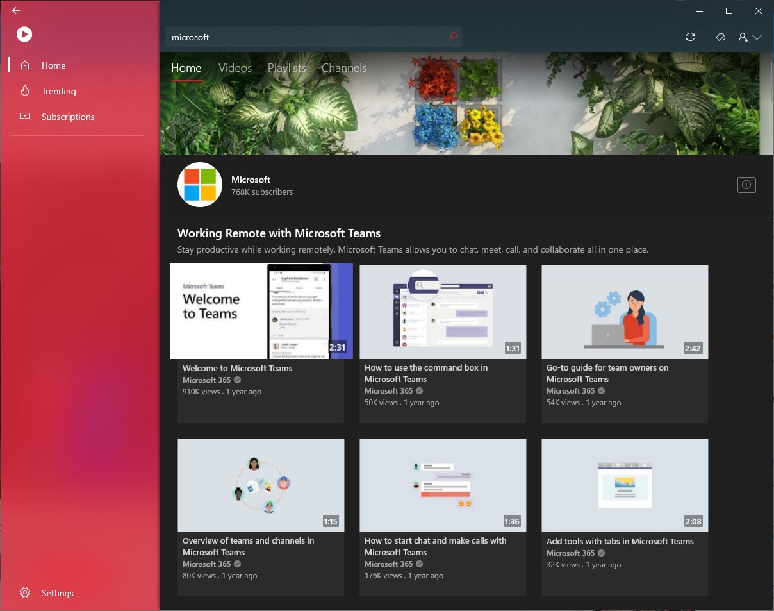Click the 1:36 duration badge
The width and height of the screenshot is (774, 611).
512,521
